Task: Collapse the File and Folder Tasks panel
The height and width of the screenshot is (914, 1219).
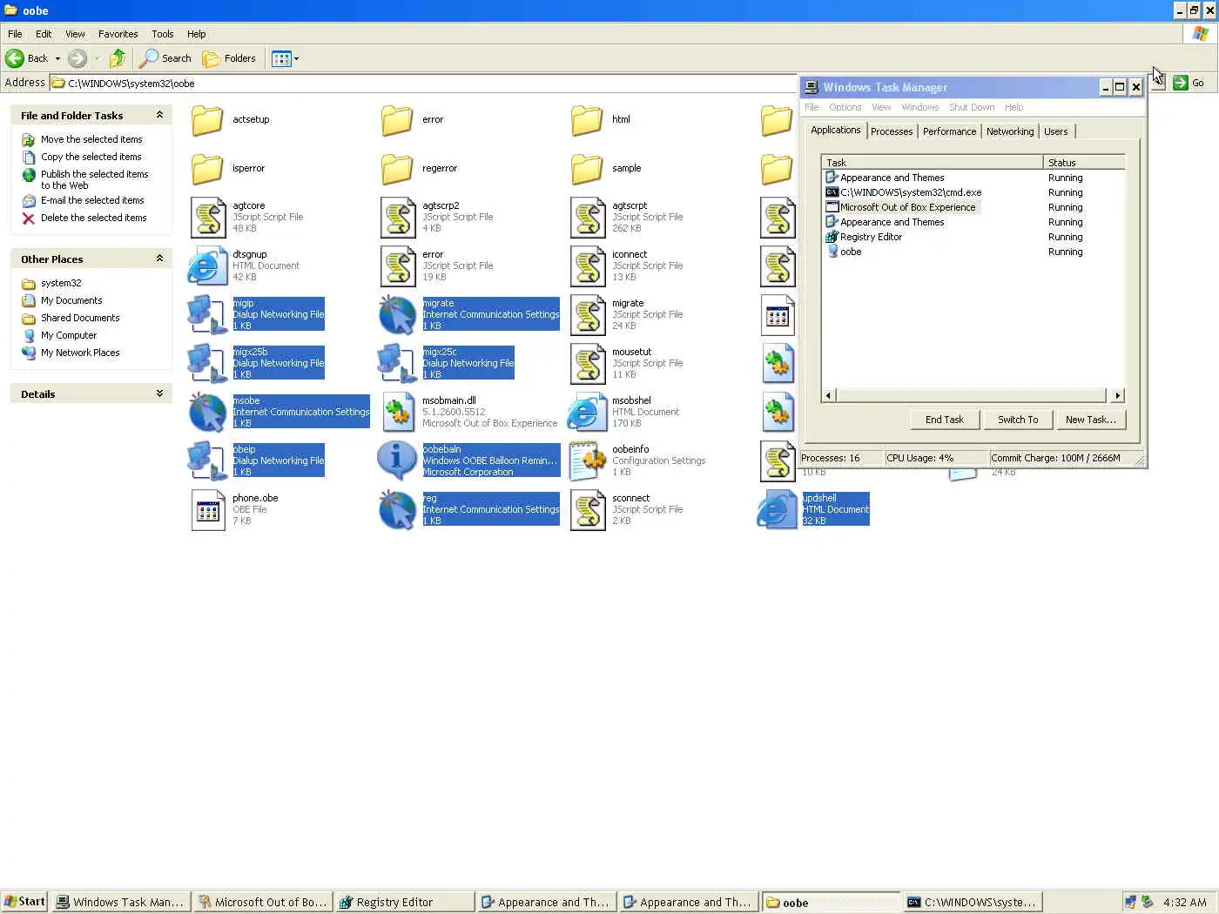Action: [x=159, y=115]
